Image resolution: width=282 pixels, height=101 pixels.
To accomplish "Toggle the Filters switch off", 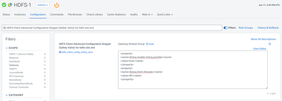I will (x=226, y=28).
